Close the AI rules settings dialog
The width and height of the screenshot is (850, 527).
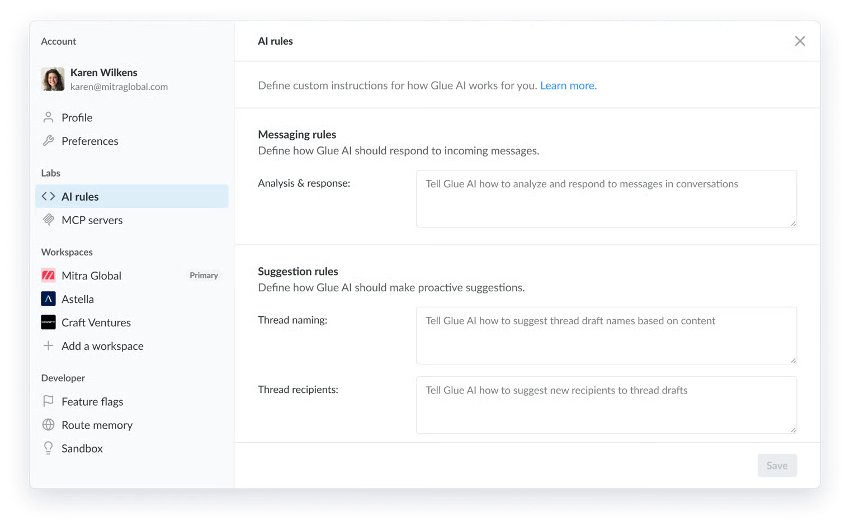click(x=800, y=41)
